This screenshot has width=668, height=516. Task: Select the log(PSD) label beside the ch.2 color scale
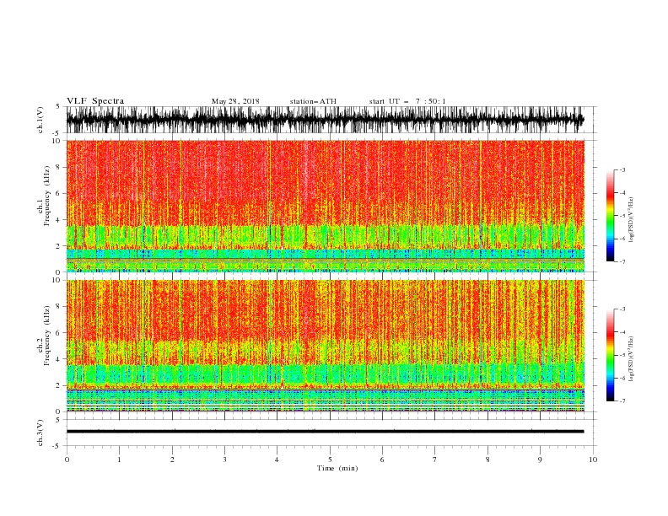tap(632, 358)
